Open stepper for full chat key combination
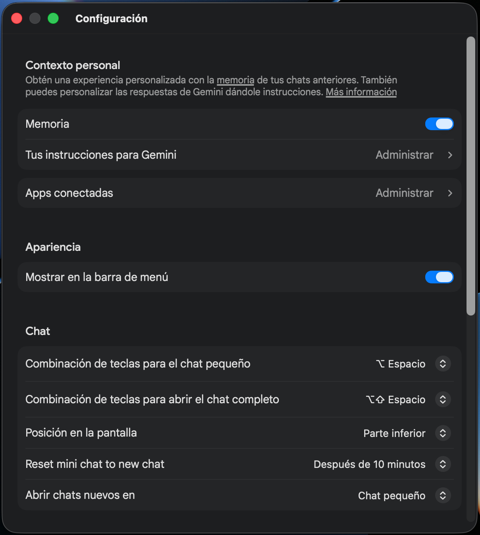The image size is (480, 535). coord(443,399)
